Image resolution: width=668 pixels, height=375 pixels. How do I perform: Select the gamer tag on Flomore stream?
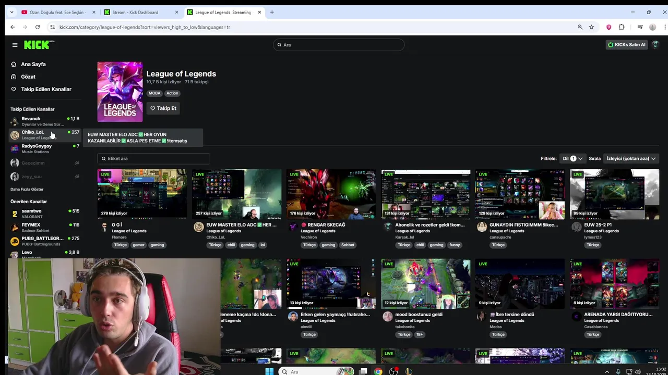(138, 245)
